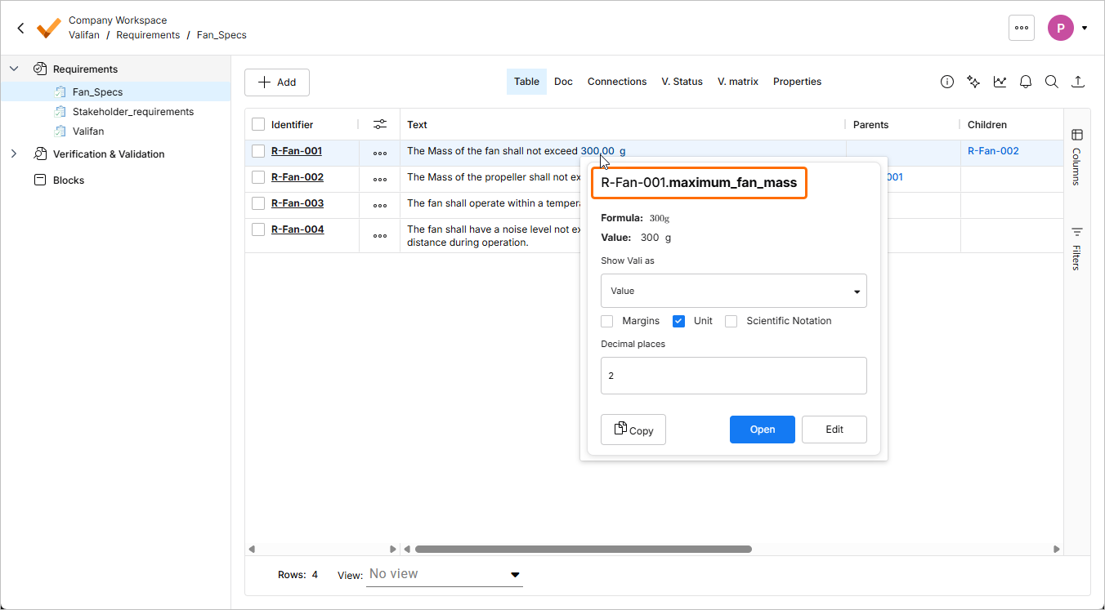This screenshot has width=1105, height=610.
Task: Uncheck the Unit checkbox
Action: [x=678, y=321]
